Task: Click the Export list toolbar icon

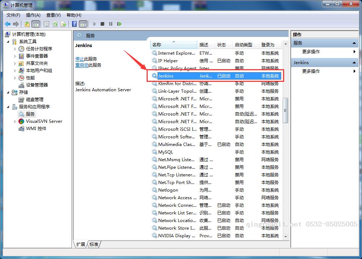Action: pos(63,24)
